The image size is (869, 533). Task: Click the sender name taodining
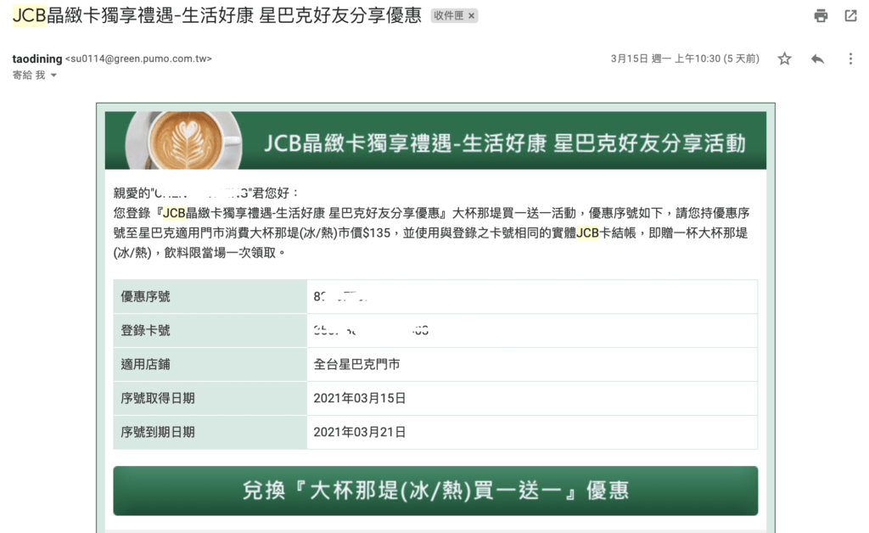37,59
